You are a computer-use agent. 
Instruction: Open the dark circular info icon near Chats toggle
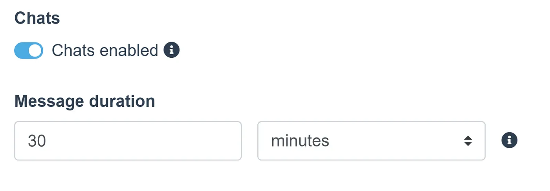coord(171,50)
